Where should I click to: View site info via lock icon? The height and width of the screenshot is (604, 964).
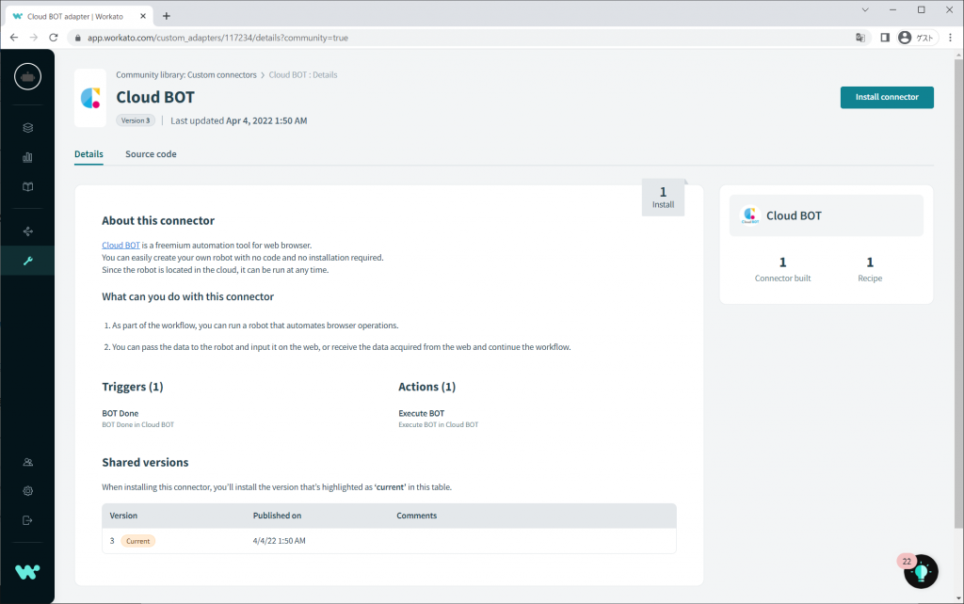[x=77, y=38]
